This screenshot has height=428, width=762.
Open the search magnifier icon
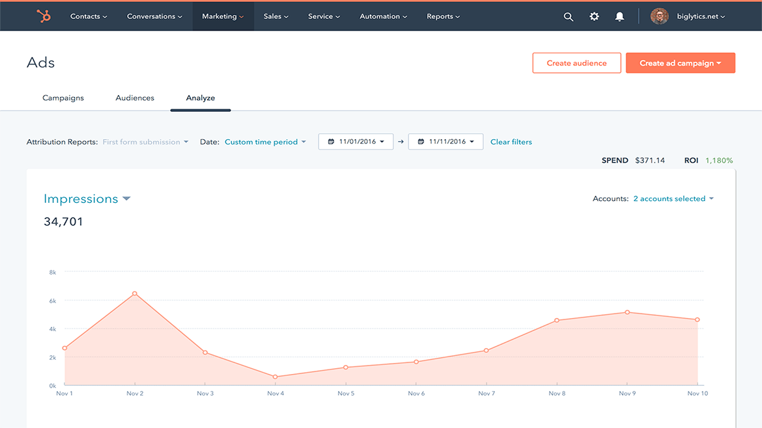pos(568,16)
